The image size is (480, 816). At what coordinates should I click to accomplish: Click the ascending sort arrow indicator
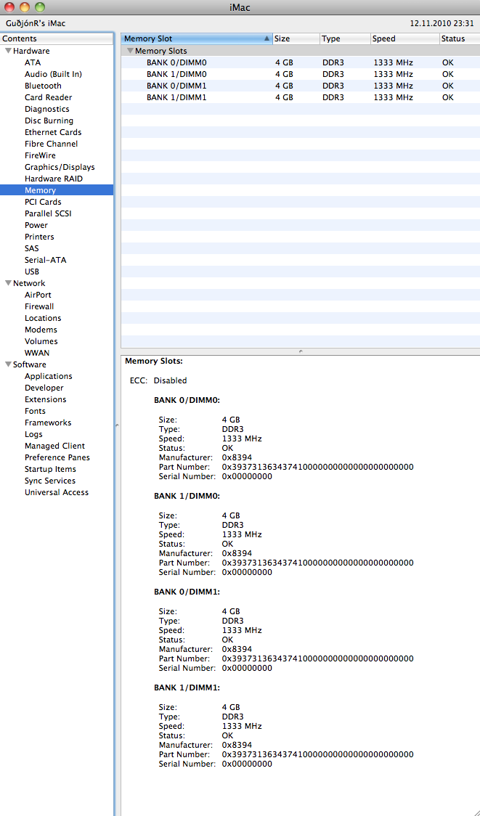(267, 38)
